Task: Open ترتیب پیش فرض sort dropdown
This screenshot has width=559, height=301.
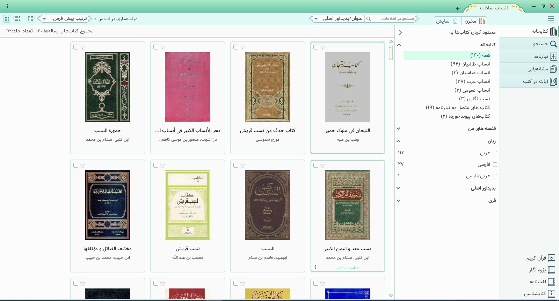Action: coord(65,18)
